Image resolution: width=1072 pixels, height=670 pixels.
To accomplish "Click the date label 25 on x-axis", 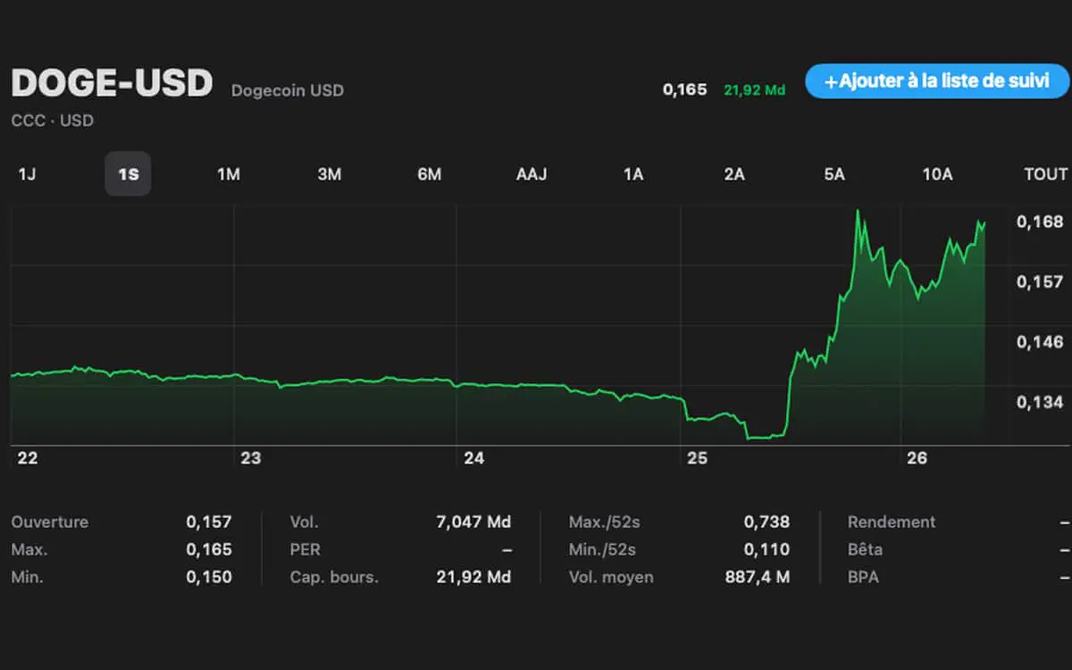I will (x=697, y=458).
